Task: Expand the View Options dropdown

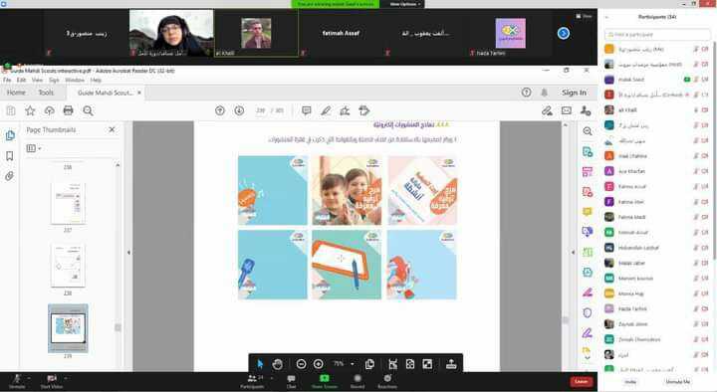Action: tap(405, 4)
